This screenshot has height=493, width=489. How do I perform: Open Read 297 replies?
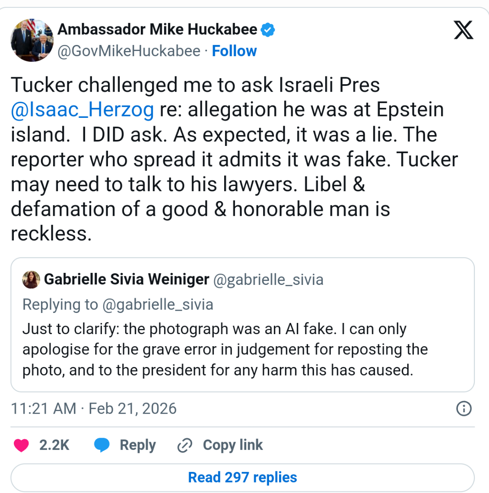click(242, 477)
